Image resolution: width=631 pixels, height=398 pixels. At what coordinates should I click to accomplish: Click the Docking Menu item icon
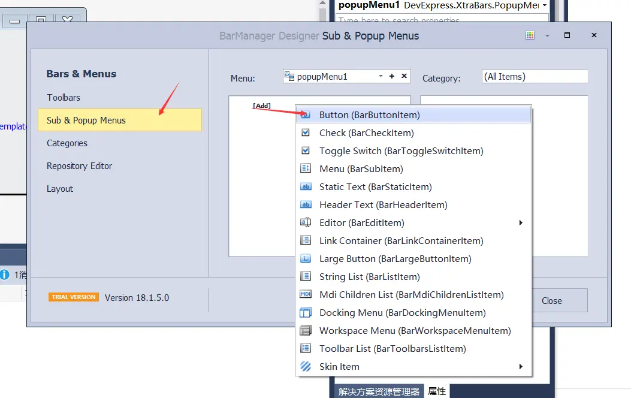306,313
